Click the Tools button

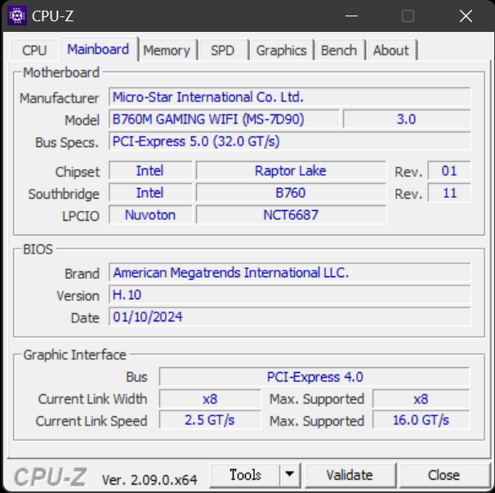[245, 475]
